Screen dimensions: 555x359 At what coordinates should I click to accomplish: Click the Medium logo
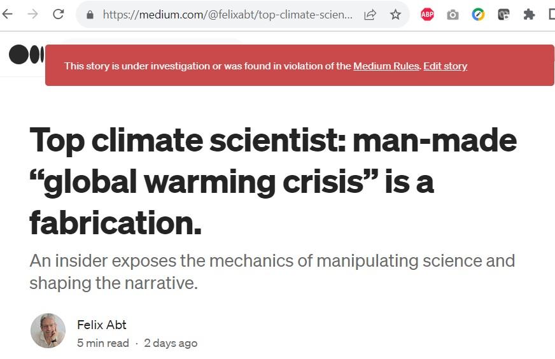coord(26,55)
